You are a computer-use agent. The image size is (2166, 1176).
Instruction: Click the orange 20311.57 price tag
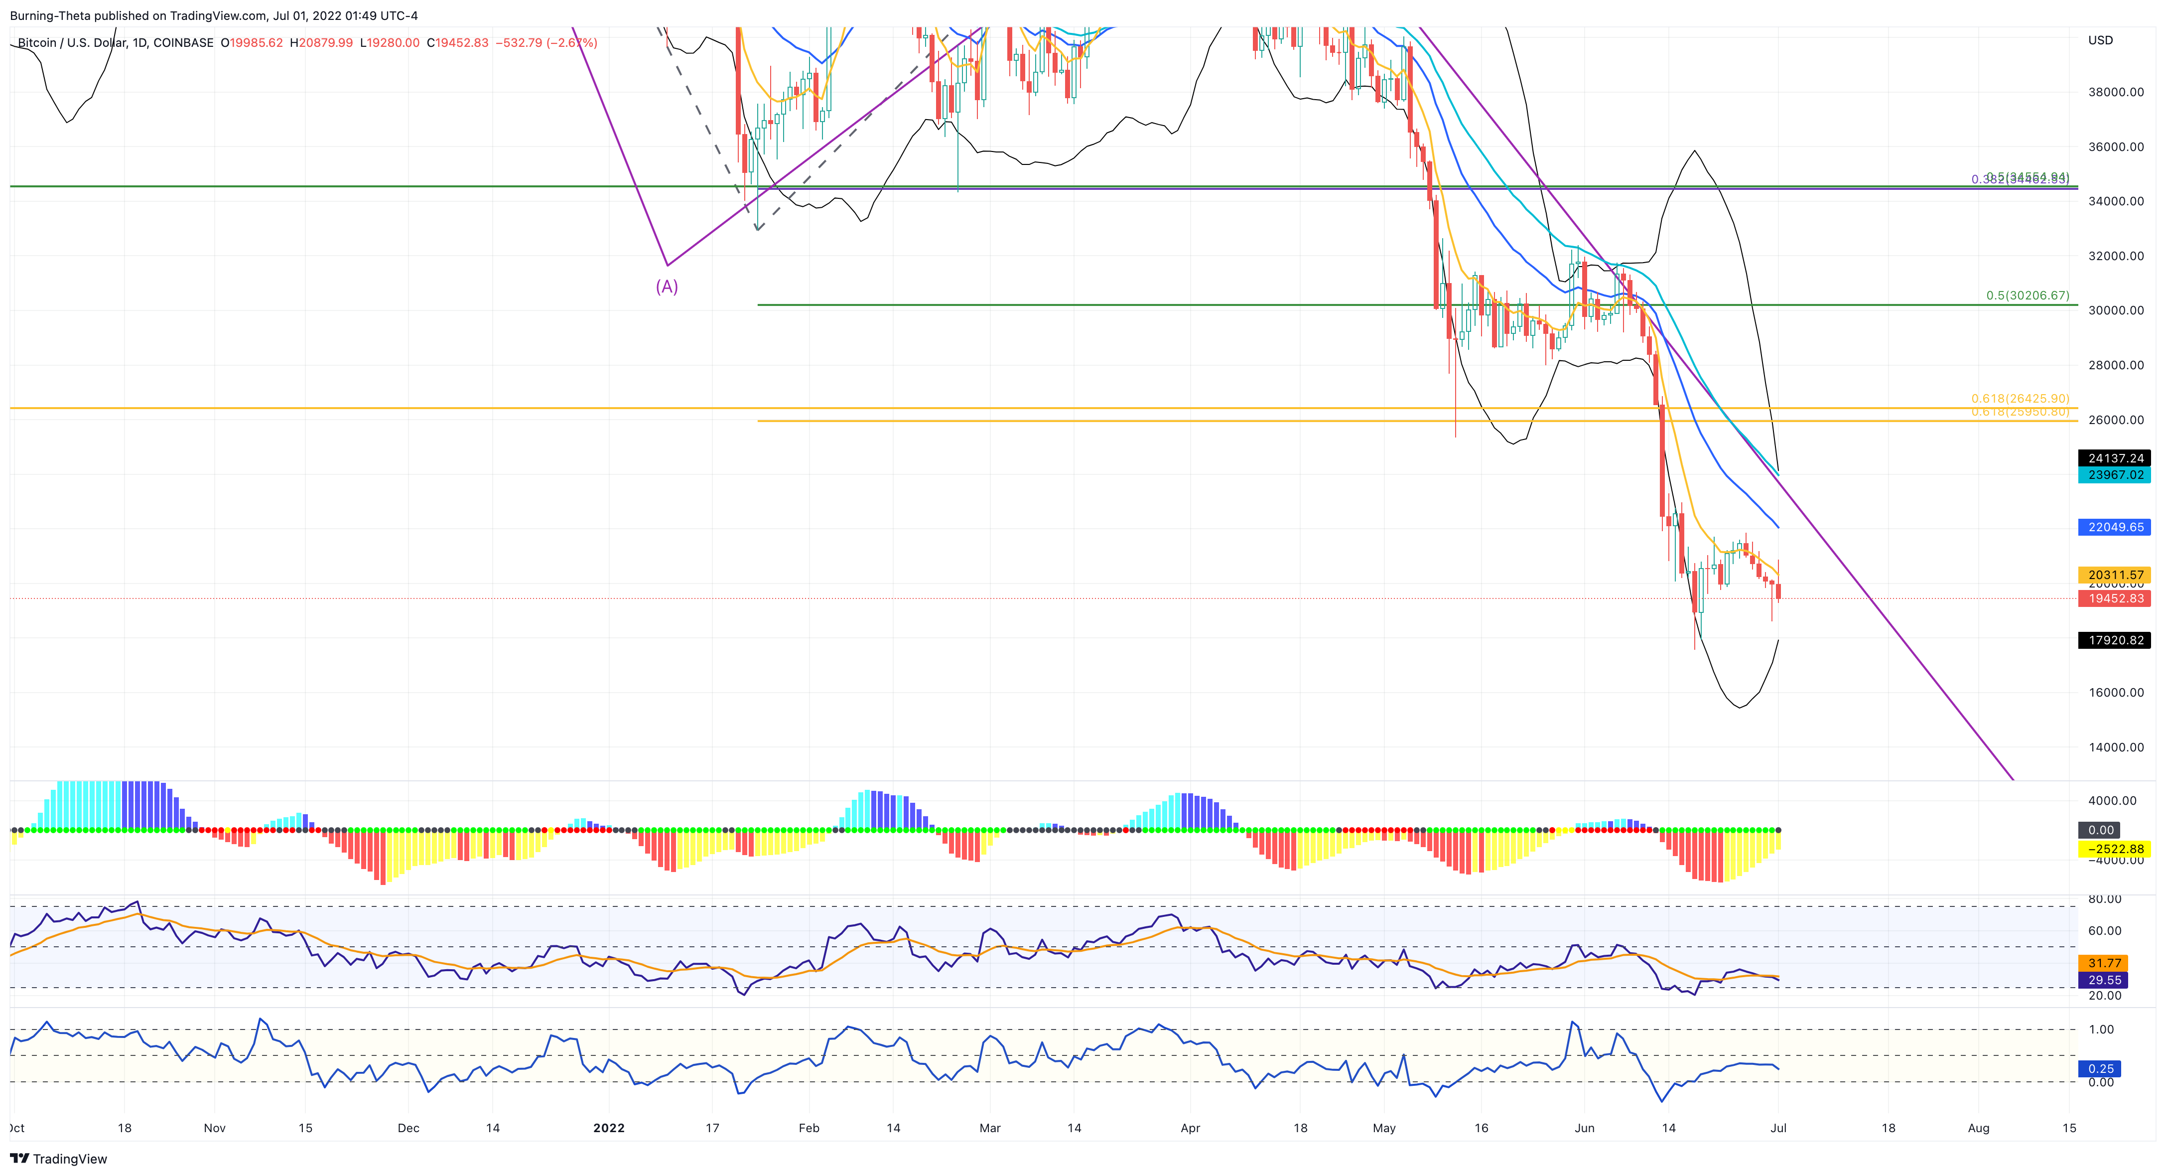[x=2115, y=576]
